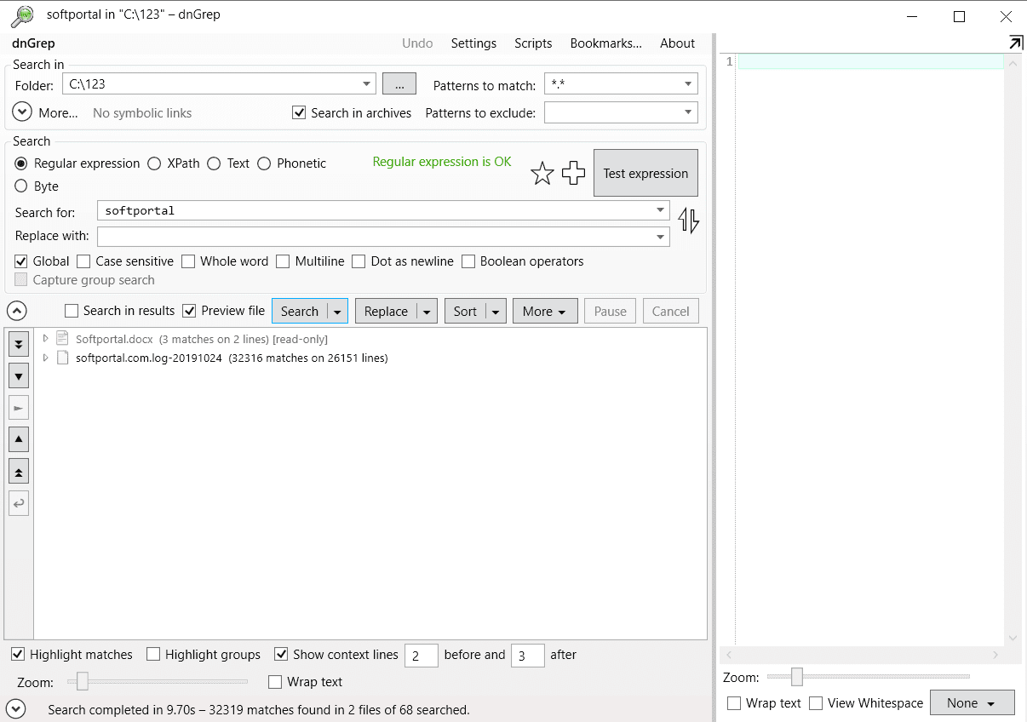Collapse search options circular up chevron
Viewport: 1027px width, 722px height.
point(17,311)
